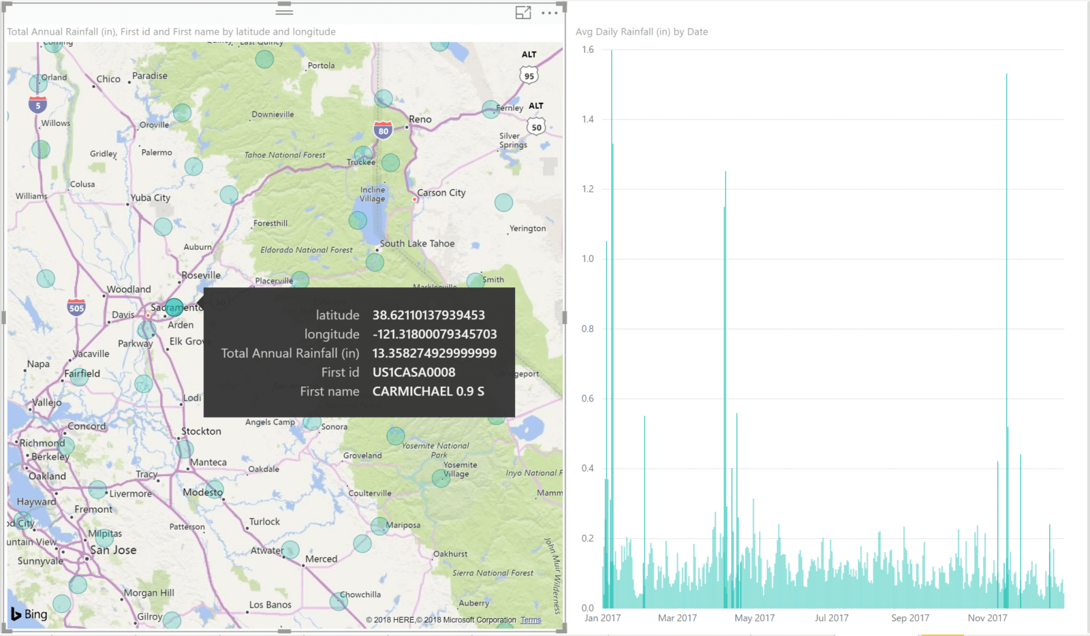Click the US 50 ALT route shield
The height and width of the screenshot is (636, 1090).
(x=537, y=127)
